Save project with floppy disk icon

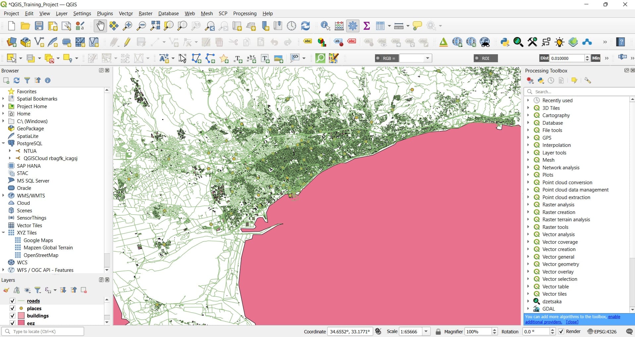(x=39, y=26)
